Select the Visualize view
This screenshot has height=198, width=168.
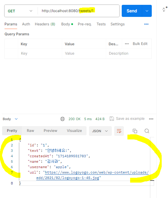[74, 131]
